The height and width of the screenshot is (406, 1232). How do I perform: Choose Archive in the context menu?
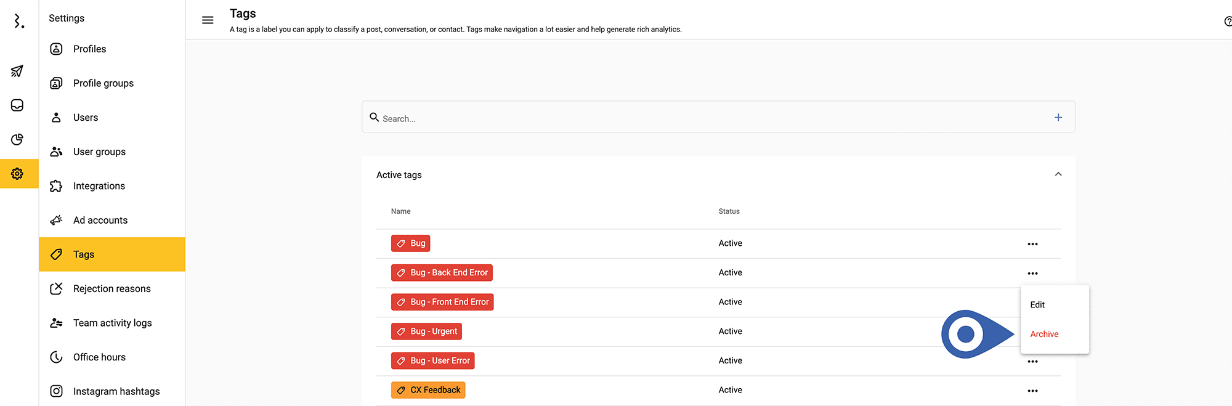tap(1044, 334)
